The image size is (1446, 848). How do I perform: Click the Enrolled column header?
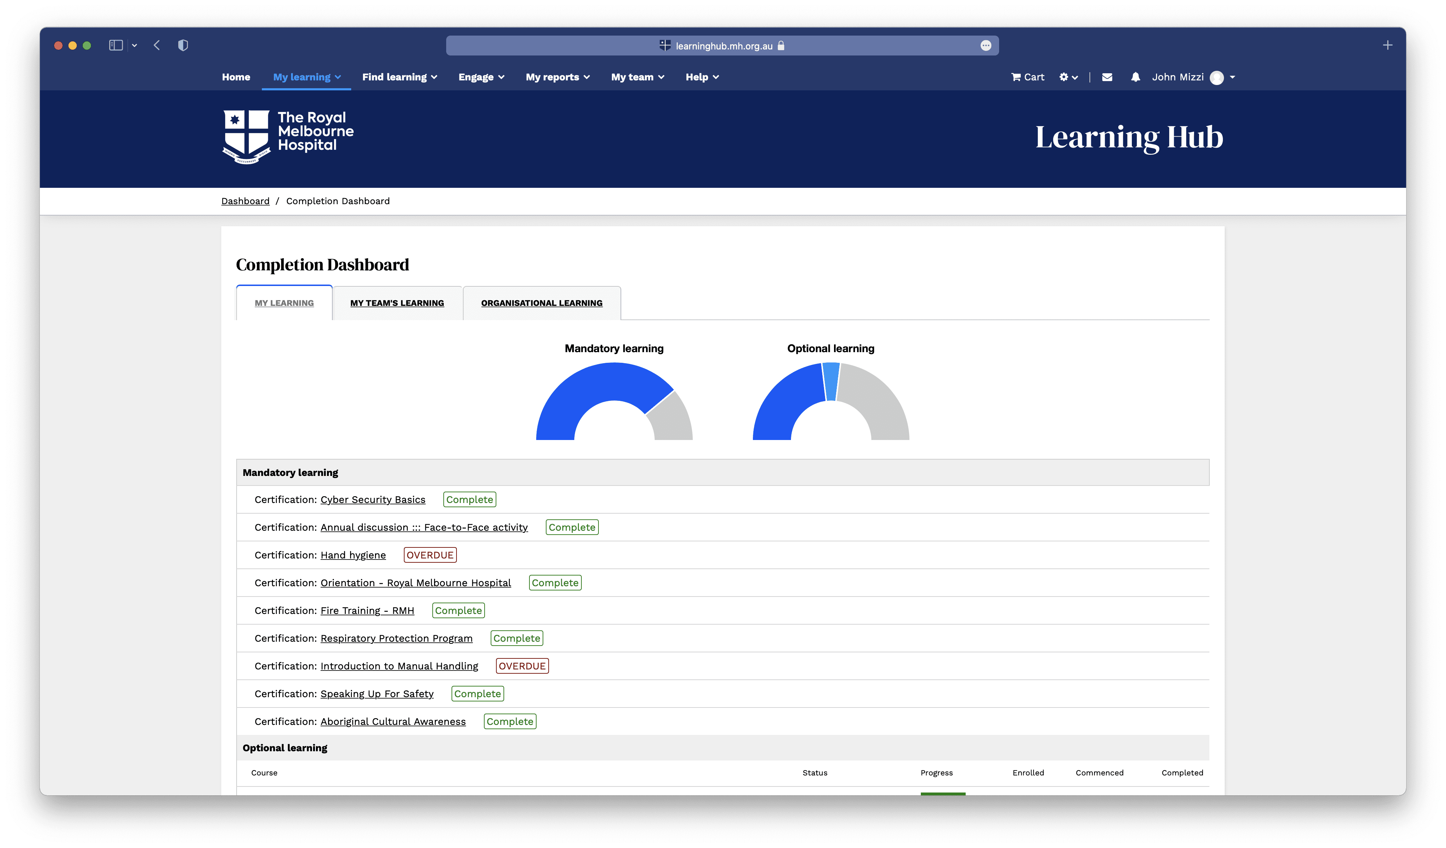[1028, 773]
